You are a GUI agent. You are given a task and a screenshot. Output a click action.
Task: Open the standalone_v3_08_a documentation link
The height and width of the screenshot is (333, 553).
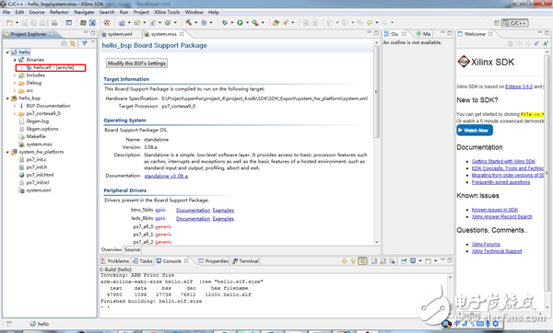point(166,176)
